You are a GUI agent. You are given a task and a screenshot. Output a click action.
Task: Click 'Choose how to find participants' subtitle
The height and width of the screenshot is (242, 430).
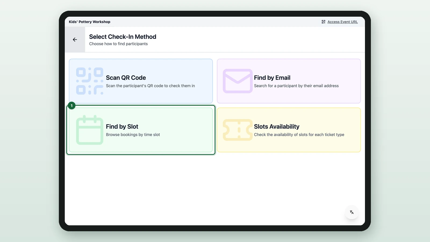click(119, 44)
